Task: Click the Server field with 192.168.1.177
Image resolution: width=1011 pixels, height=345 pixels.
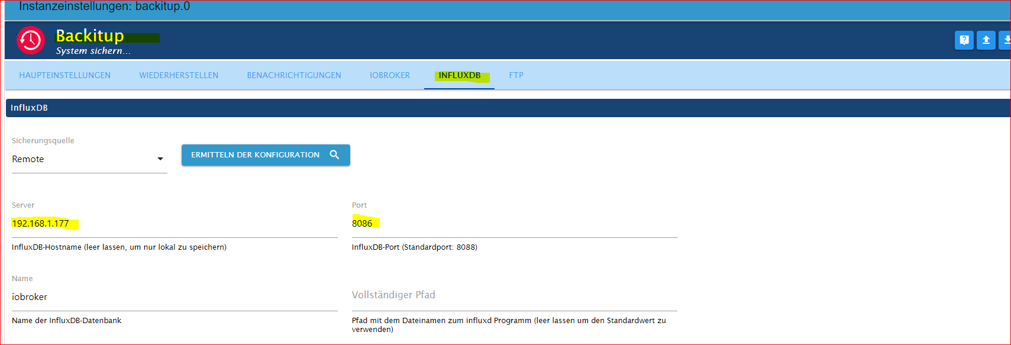Action: tap(175, 224)
